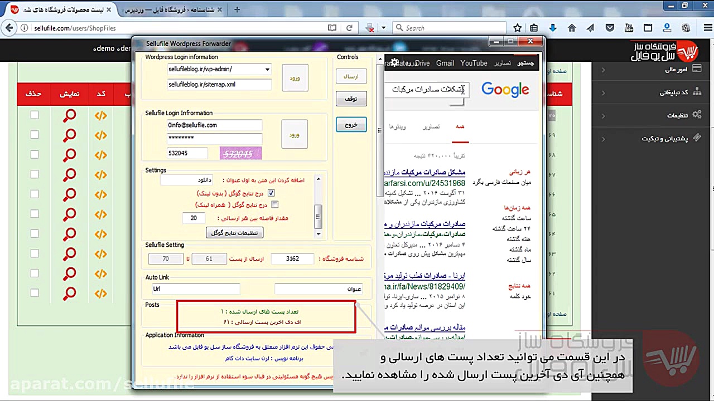Switch to the تصاویر tab in Google results
Viewport: 714px width, 401px height.
(x=431, y=126)
